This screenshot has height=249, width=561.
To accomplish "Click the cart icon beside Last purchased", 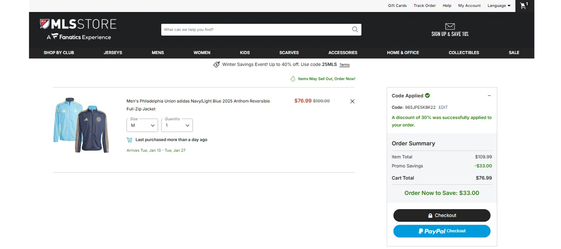I will click(x=129, y=140).
